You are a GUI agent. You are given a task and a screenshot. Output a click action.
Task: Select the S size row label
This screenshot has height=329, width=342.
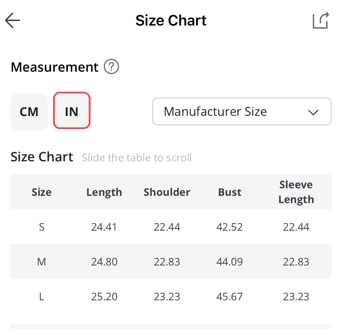click(41, 227)
